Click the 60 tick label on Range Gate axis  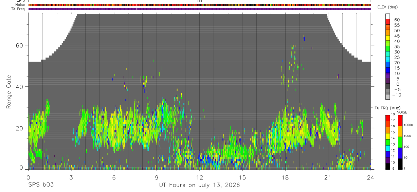point(20,45)
